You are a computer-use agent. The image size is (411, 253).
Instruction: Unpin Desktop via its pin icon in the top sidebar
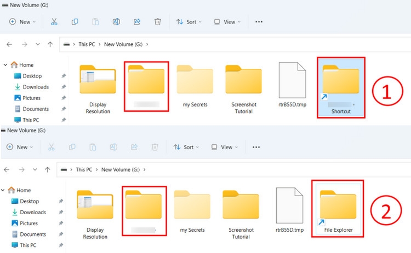pos(64,76)
